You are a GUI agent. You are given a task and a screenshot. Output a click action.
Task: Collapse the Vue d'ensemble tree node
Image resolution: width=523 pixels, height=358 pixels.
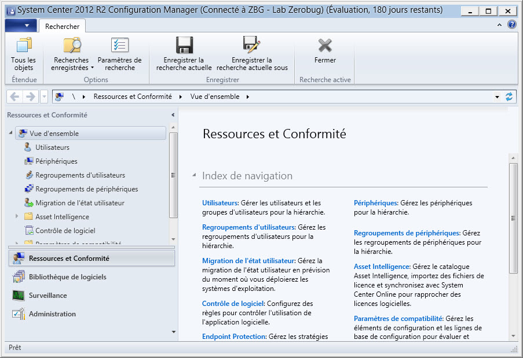point(11,134)
